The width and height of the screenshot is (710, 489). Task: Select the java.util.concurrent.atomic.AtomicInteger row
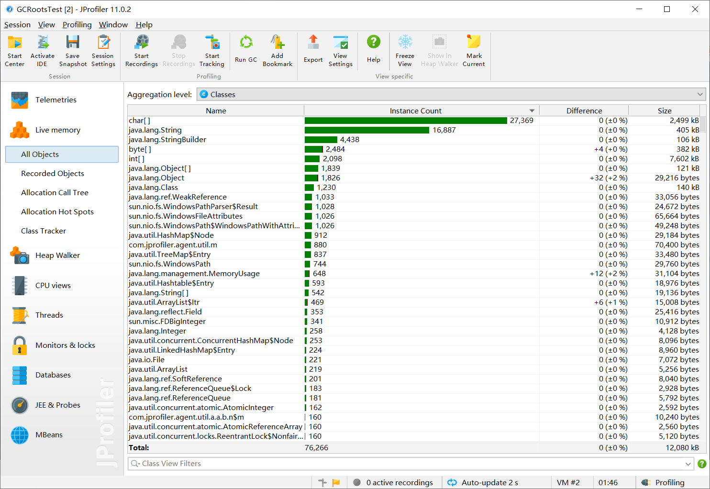pos(414,408)
